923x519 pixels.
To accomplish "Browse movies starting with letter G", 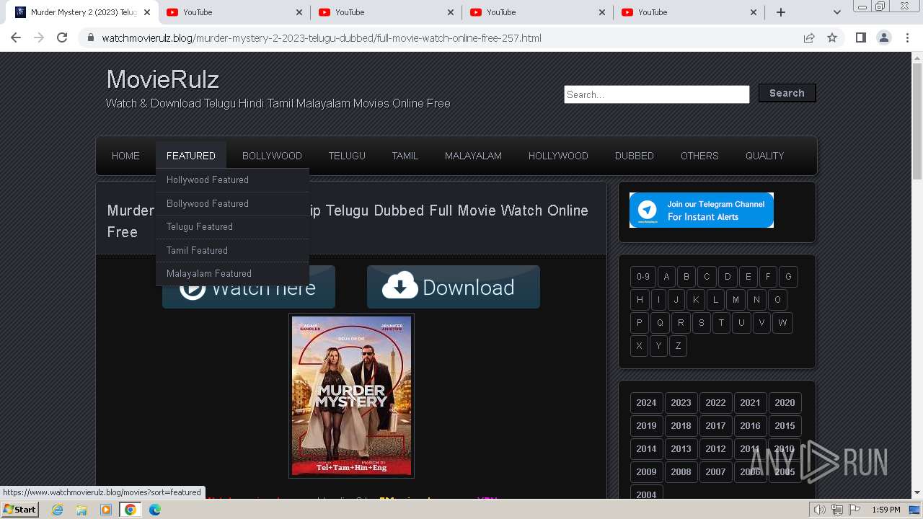I will (x=788, y=277).
